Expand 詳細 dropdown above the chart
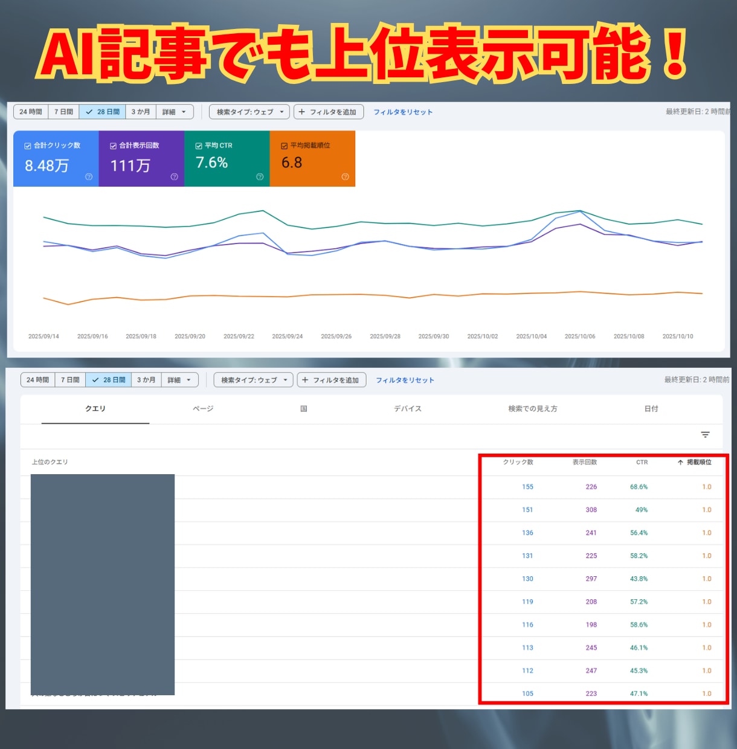This screenshot has height=749, width=737. (175, 112)
